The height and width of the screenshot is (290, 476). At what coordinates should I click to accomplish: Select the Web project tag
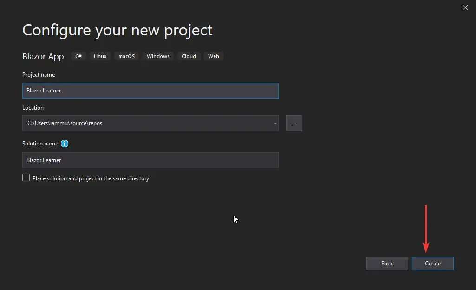click(x=214, y=56)
